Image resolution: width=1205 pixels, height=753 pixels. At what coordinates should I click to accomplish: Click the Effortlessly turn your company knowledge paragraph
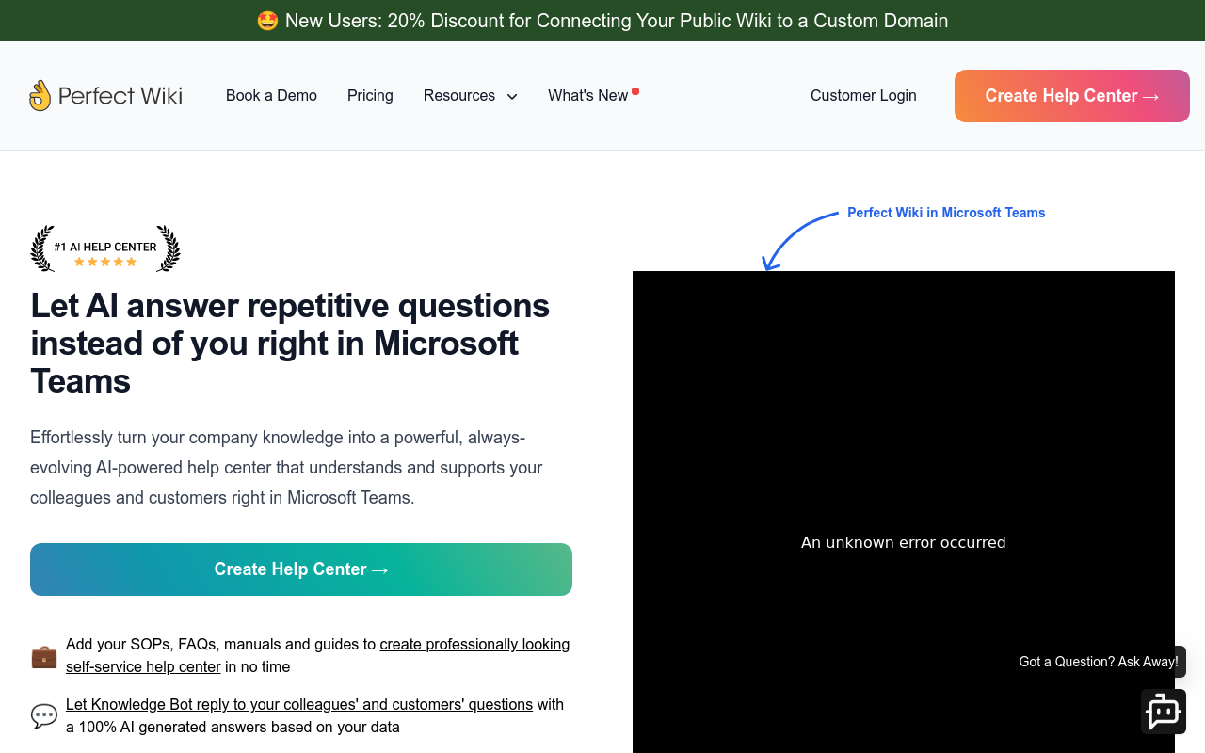coord(286,468)
